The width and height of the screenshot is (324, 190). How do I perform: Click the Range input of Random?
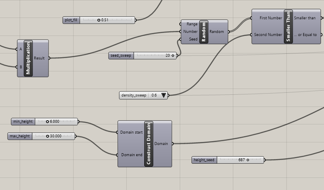point(192,24)
